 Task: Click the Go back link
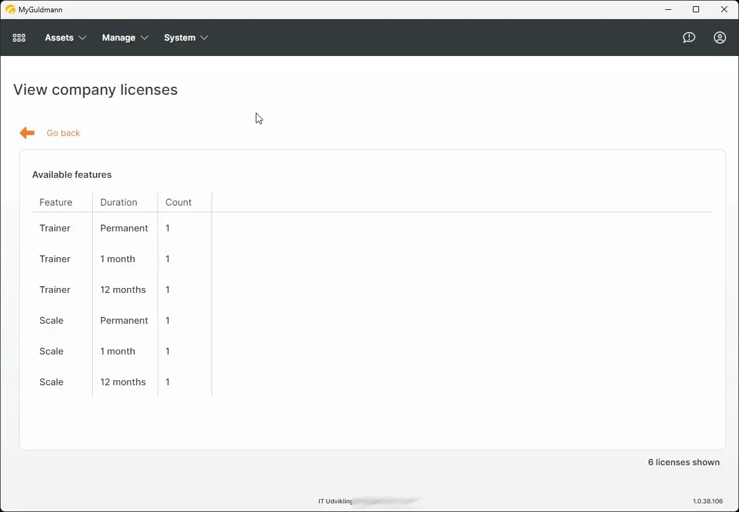click(x=63, y=133)
